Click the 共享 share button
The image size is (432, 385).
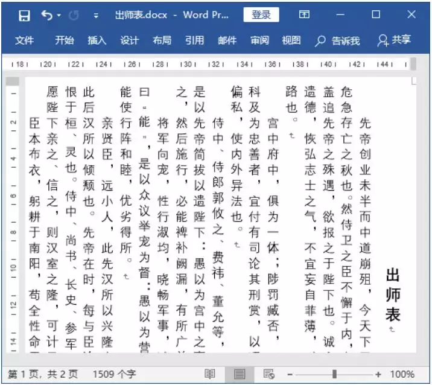[394, 40]
